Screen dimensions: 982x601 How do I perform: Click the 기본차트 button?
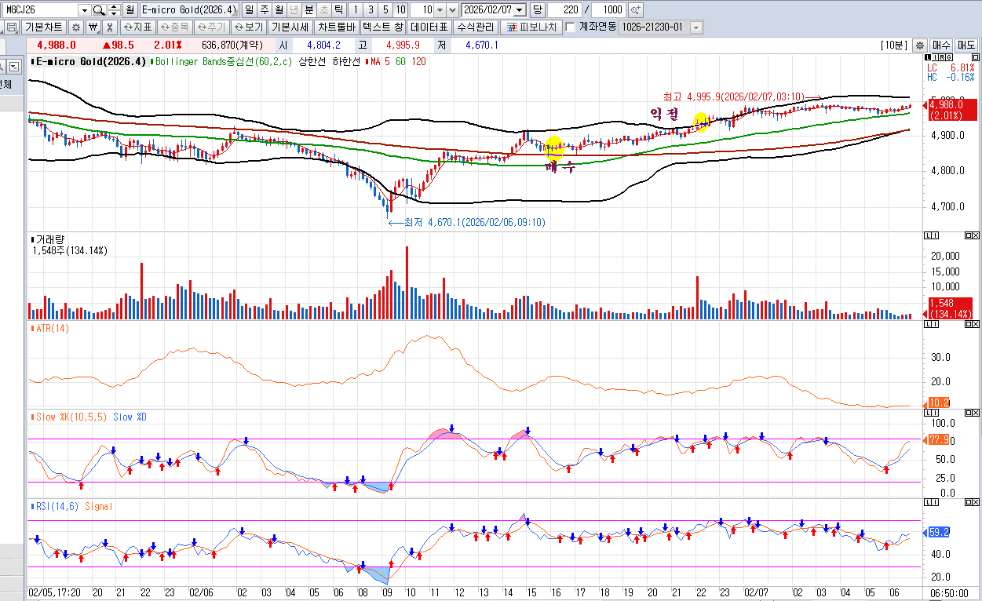pyautogui.click(x=45, y=27)
